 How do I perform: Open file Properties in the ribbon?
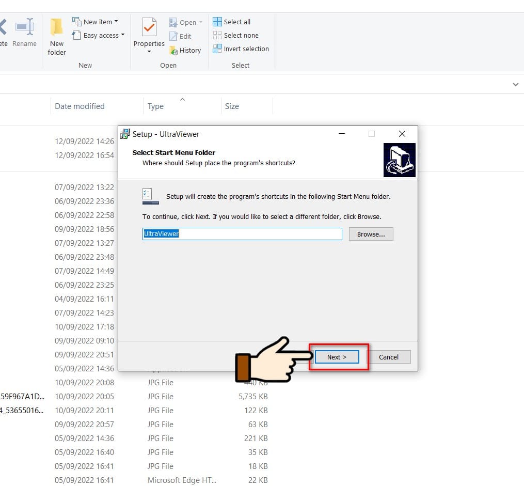(149, 33)
